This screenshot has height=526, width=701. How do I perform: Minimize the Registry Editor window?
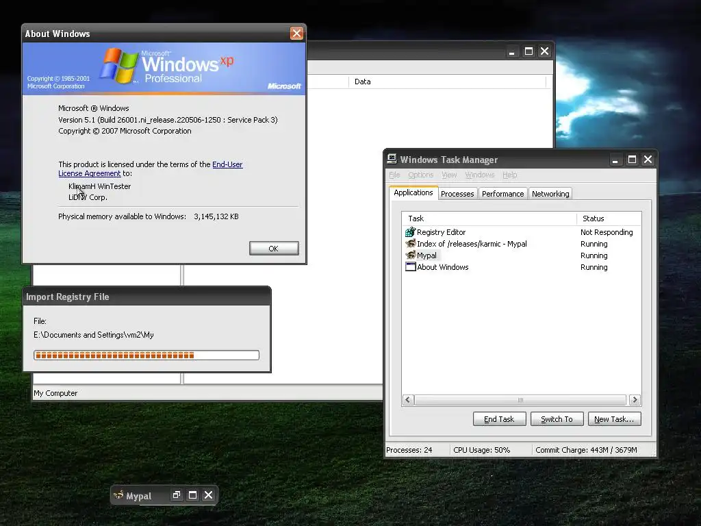tap(512, 51)
